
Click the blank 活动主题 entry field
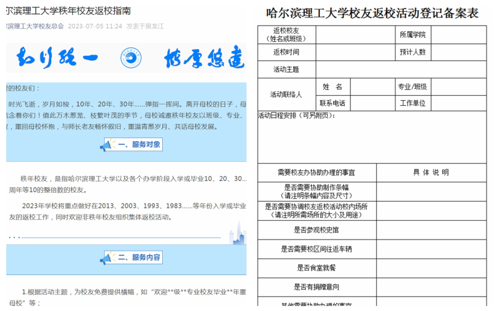tap(400, 69)
